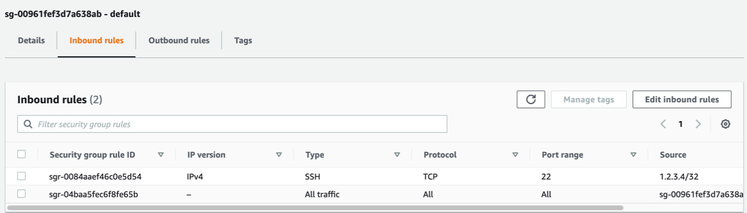Open the Outbound rules tab

point(179,41)
